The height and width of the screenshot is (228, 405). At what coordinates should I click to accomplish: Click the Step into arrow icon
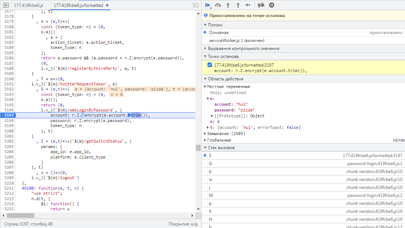pos(228,5)
